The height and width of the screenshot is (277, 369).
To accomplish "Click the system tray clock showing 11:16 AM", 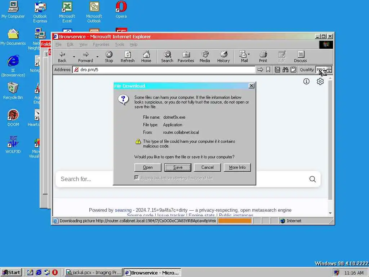I will pyautogui.click(x=354, y=273).
